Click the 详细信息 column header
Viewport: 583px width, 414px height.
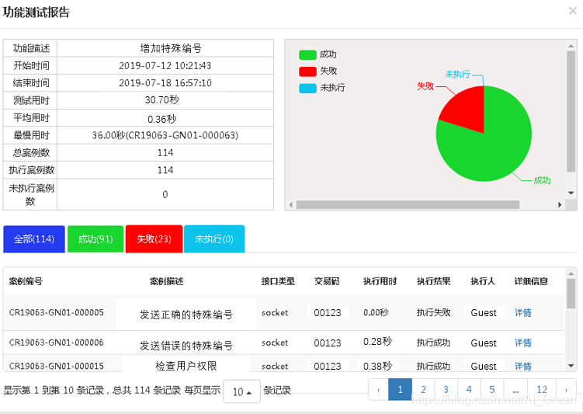[x=531, y=281]
